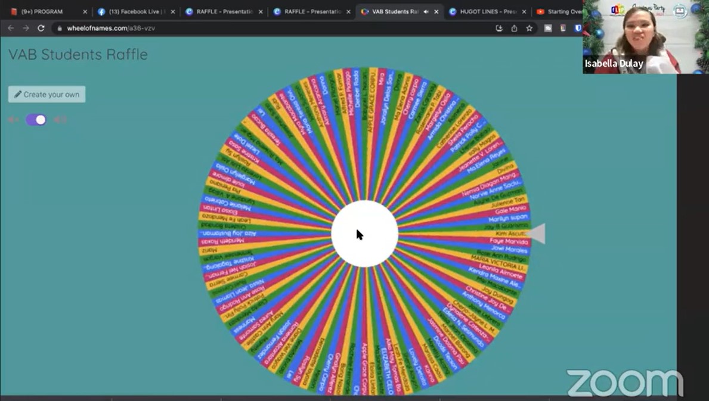Image resolution: width=709 pixels, height=401 pixels.
Task: Share this page using the share icon
Action: click(514, 28)
